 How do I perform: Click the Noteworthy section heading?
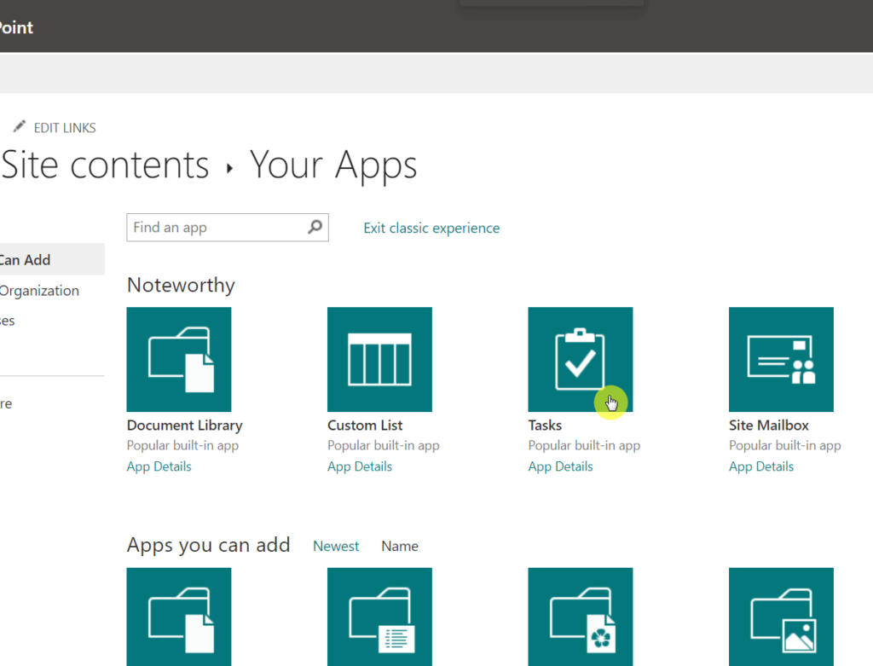pos(181,285)
